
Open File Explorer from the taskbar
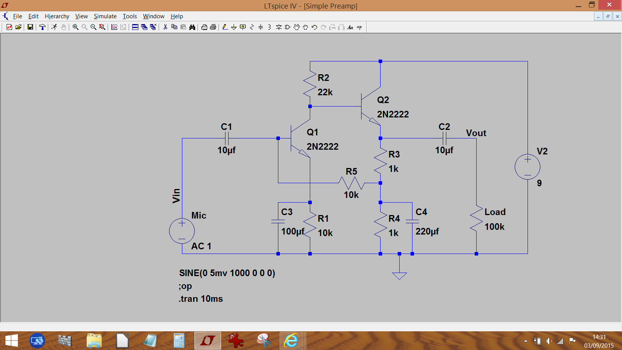click(94, 341)
